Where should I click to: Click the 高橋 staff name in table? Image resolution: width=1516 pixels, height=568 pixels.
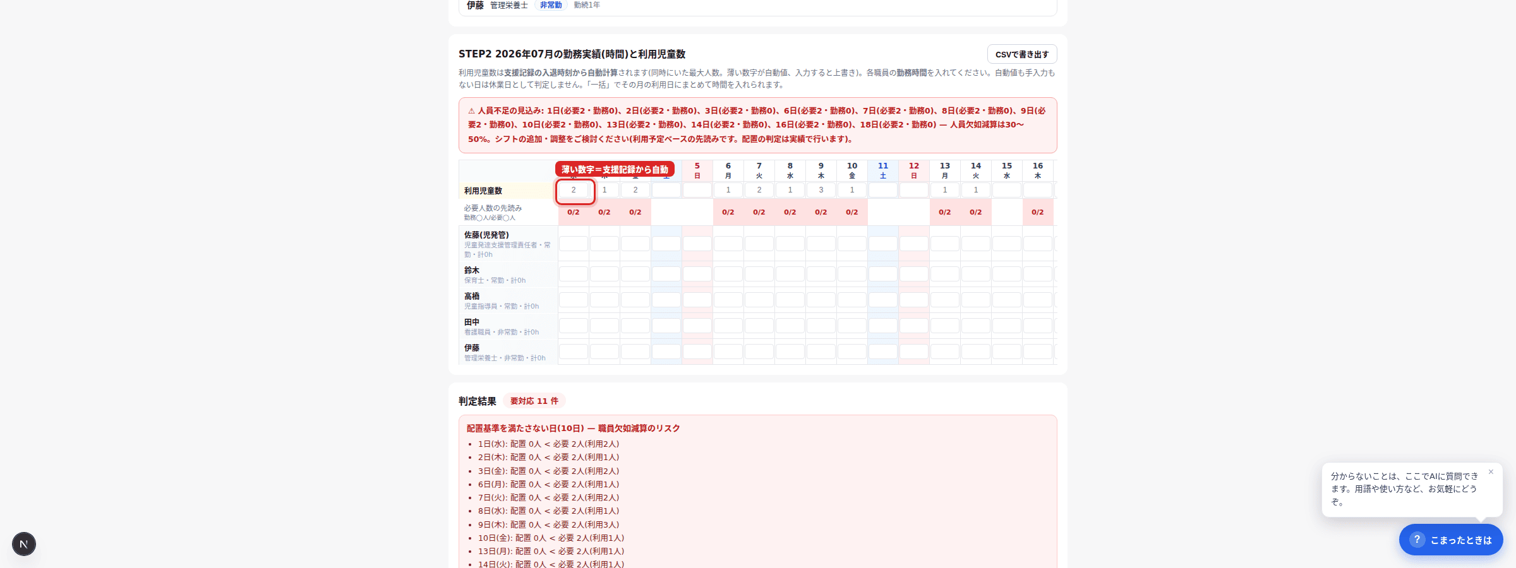tap(472, 296)
